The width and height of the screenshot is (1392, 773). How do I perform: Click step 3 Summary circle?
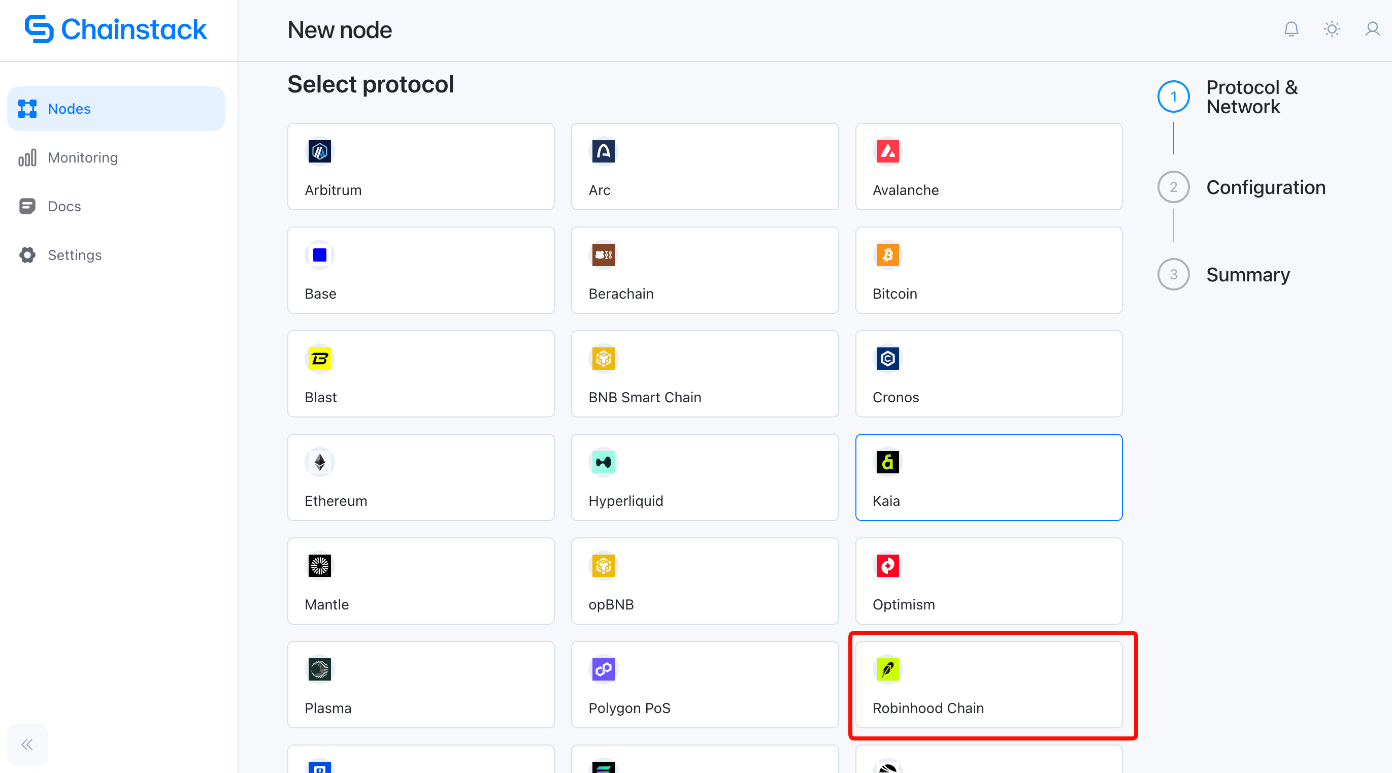tap(1173, 275)
